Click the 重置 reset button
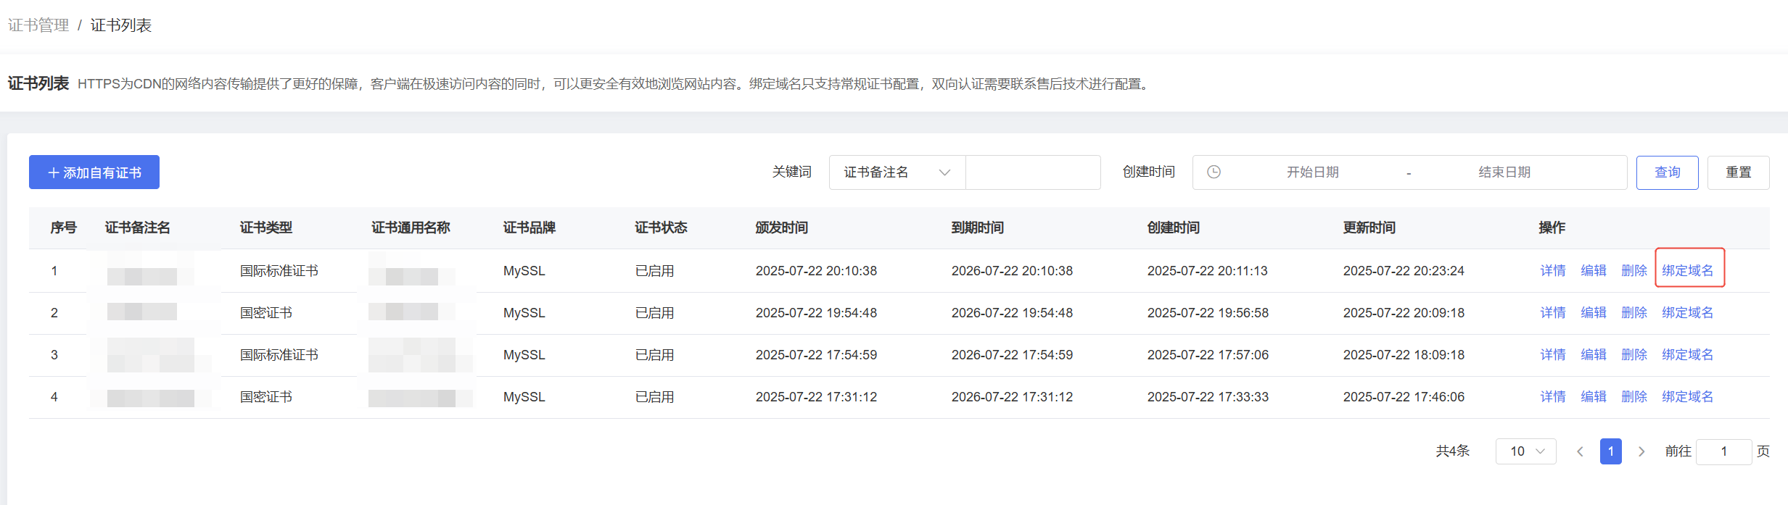 coord(1738,172)
